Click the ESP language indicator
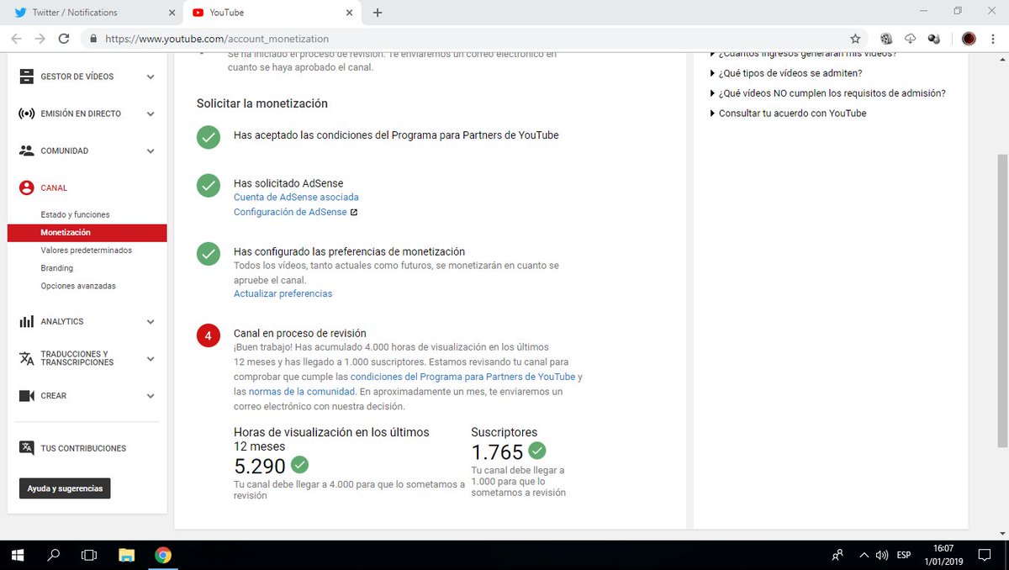 904,555
